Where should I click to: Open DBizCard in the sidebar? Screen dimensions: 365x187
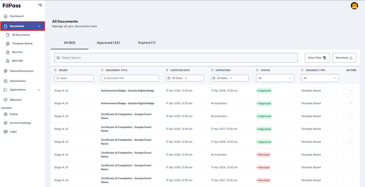(16, 100)
